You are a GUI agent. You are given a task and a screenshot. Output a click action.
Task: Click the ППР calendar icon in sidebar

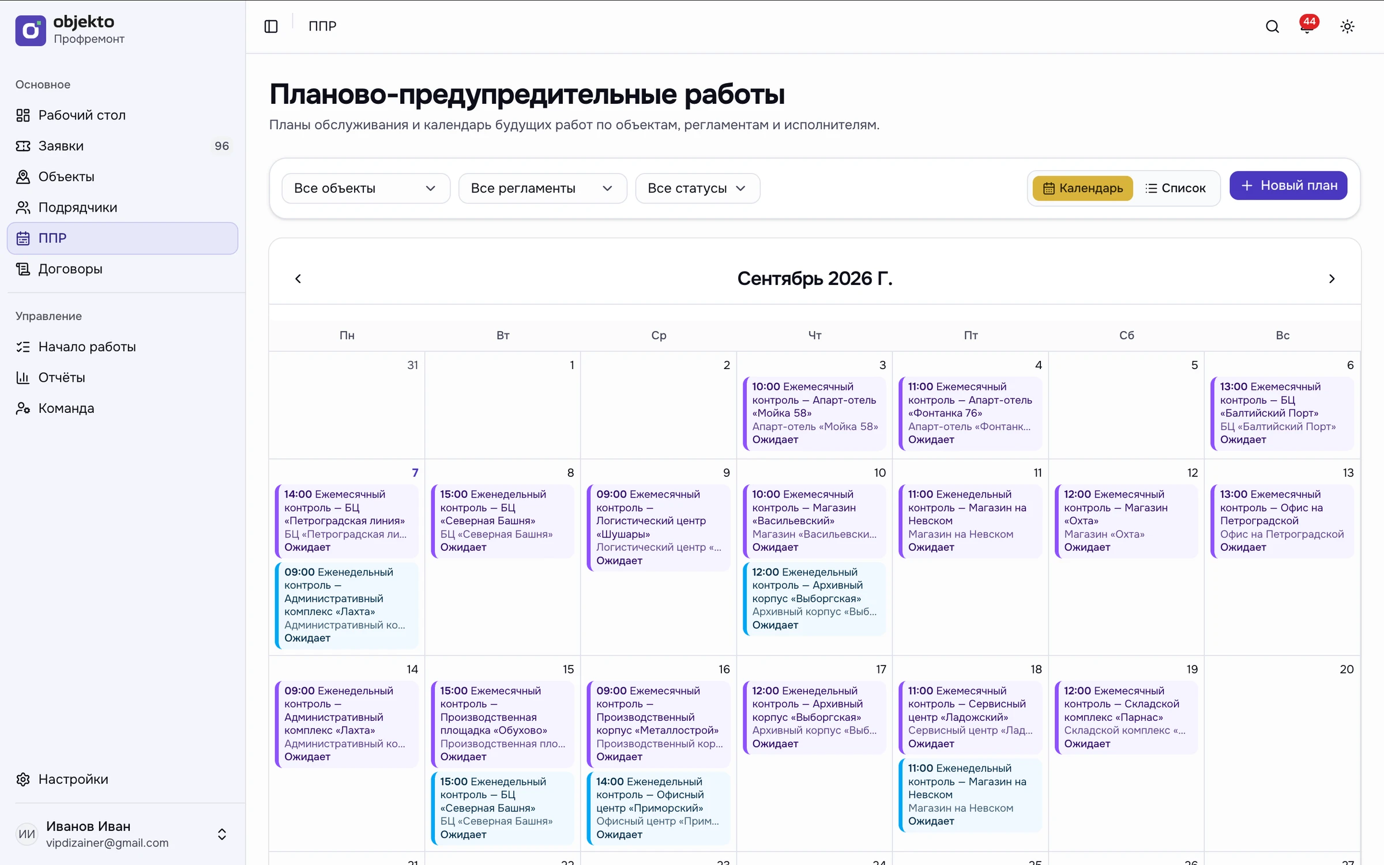click(x=23, y=238)
